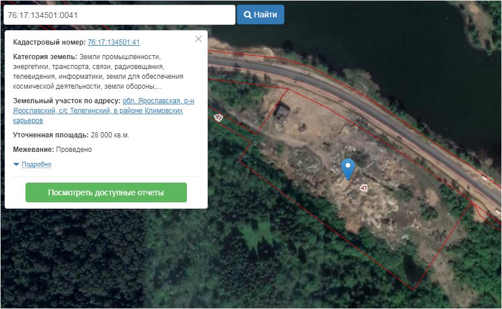Click the Найти search button
This screenshot has width=502, height=309.
pos(260,14)
